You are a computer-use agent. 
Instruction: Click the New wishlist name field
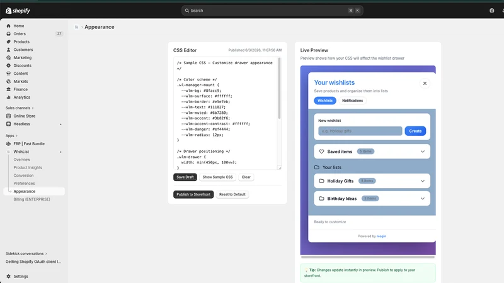tap(360, 131)
